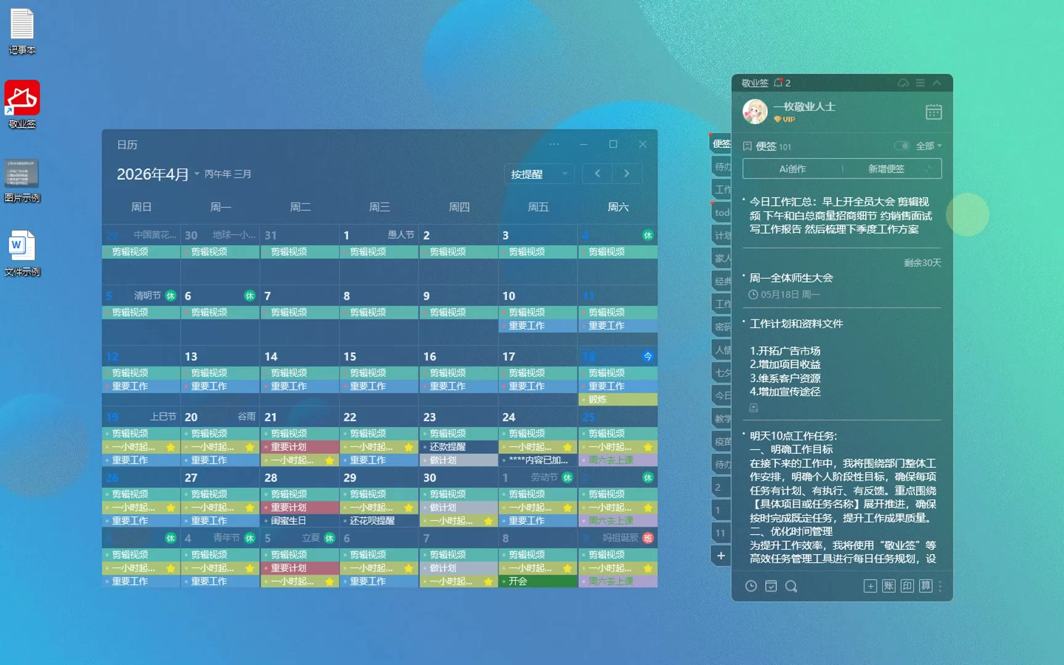Click the 新增便签 button
The image size is (1064, 665).
click(x=886, y=169)
